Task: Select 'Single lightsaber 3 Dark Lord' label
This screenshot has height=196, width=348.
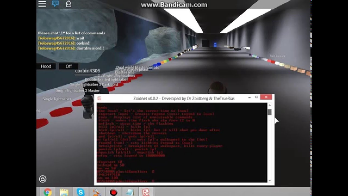Action: tap(94, 85)
